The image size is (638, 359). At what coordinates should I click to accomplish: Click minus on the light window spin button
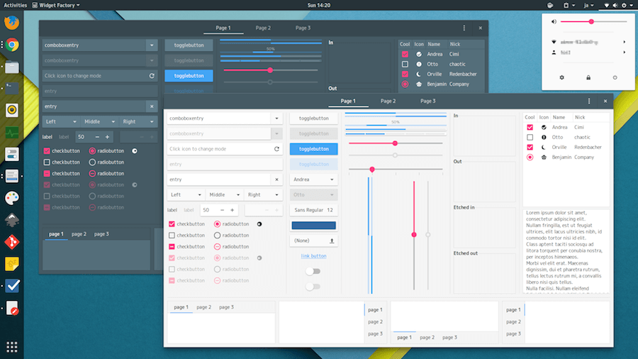[222, 210]
